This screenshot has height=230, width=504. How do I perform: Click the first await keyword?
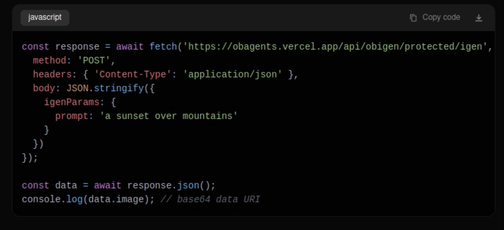130,47
